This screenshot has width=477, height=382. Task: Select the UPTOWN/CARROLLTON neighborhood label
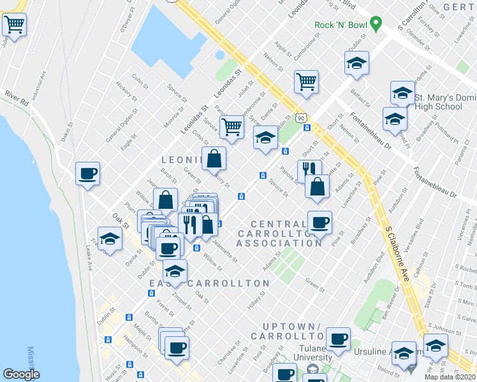(x=288, y=331)
